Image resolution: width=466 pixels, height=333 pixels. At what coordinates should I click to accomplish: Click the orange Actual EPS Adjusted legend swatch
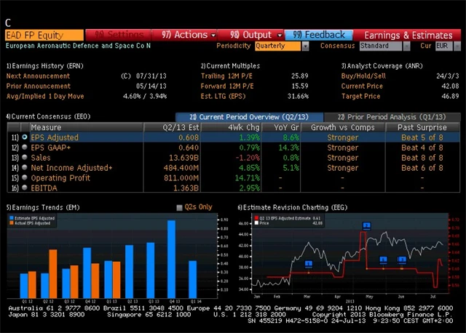(x=11, y=222)
